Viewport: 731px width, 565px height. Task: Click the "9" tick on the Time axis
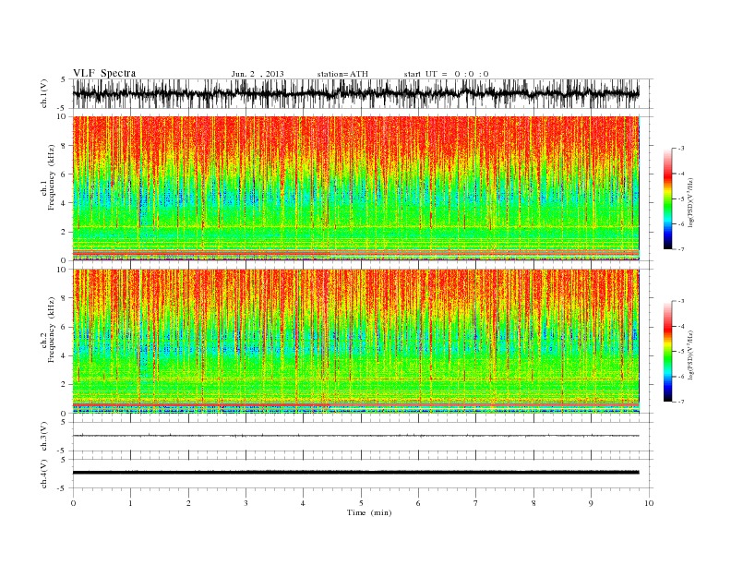[591, 503]
